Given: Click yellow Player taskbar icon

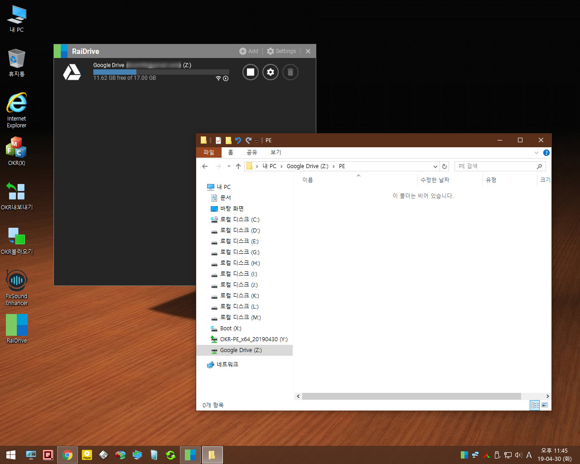Looking at the screenshot, I should click(x=87, y=455).
